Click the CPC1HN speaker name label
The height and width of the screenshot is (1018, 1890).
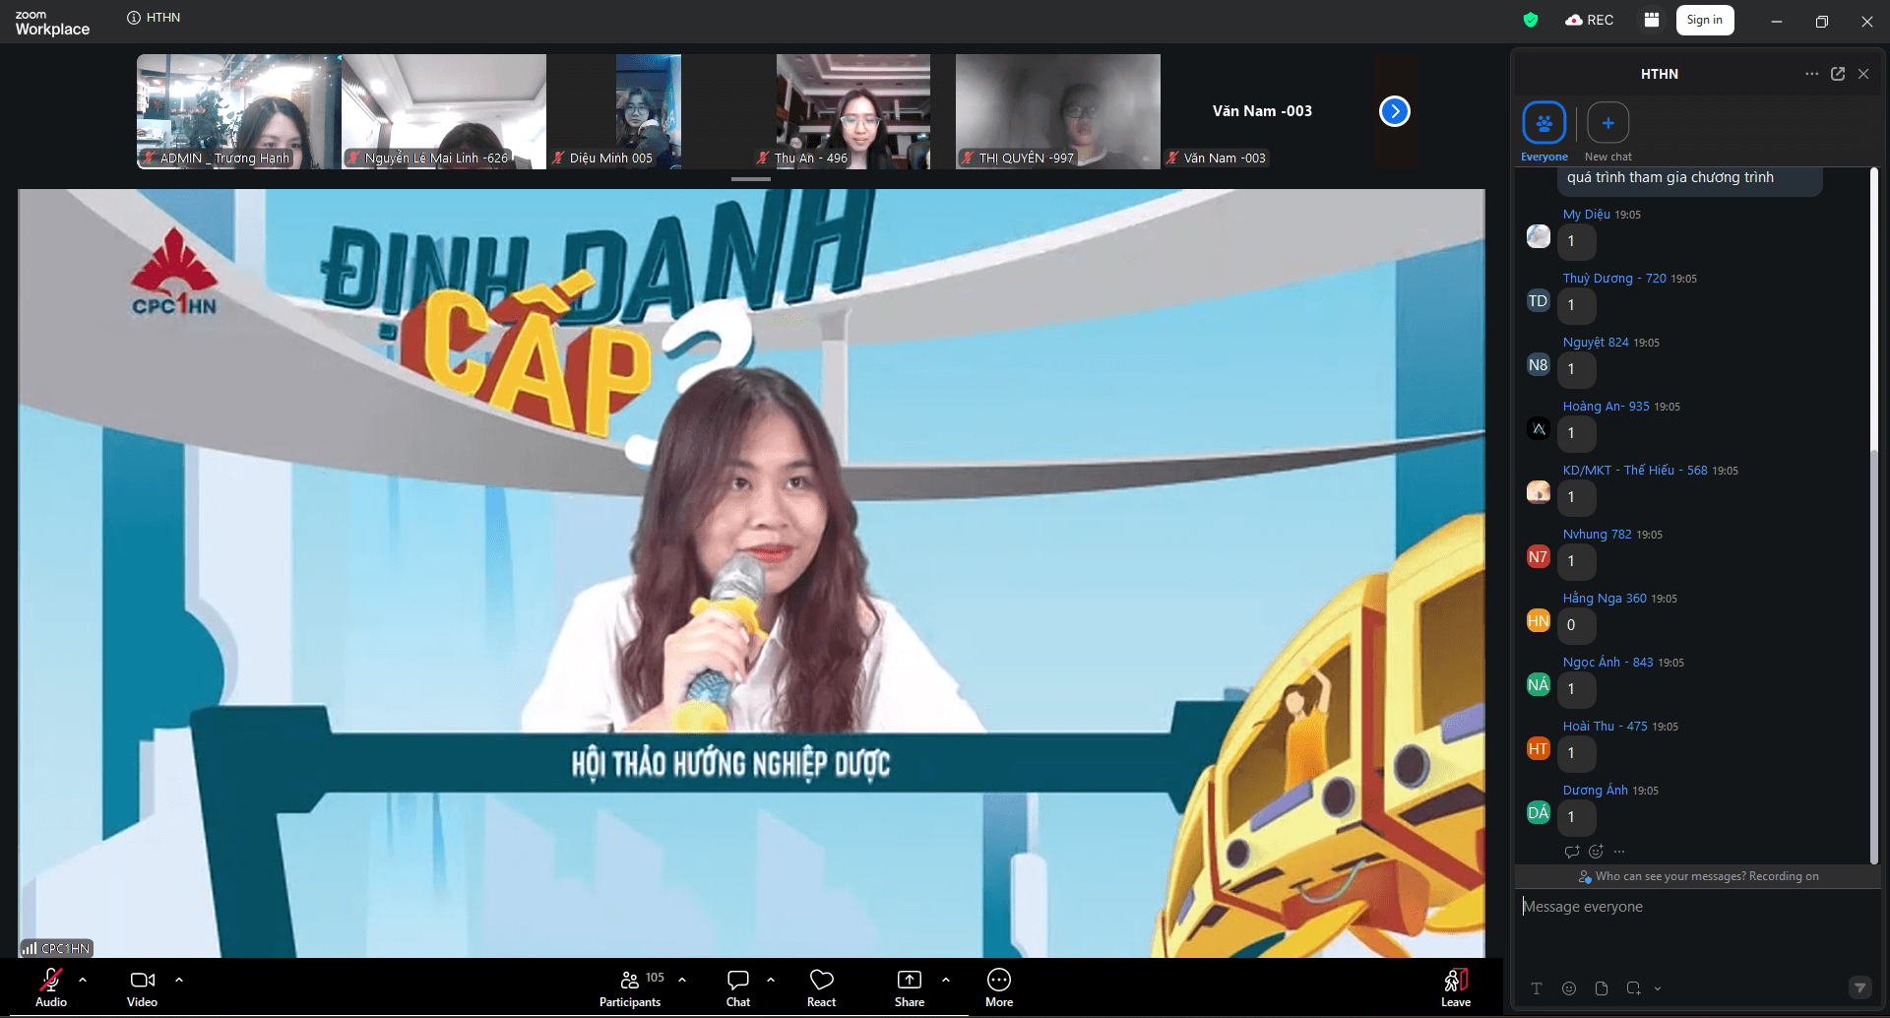pyautogui.click(x=57, y=948)
